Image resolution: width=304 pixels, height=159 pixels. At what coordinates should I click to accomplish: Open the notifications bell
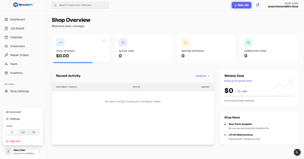point(257,5)
